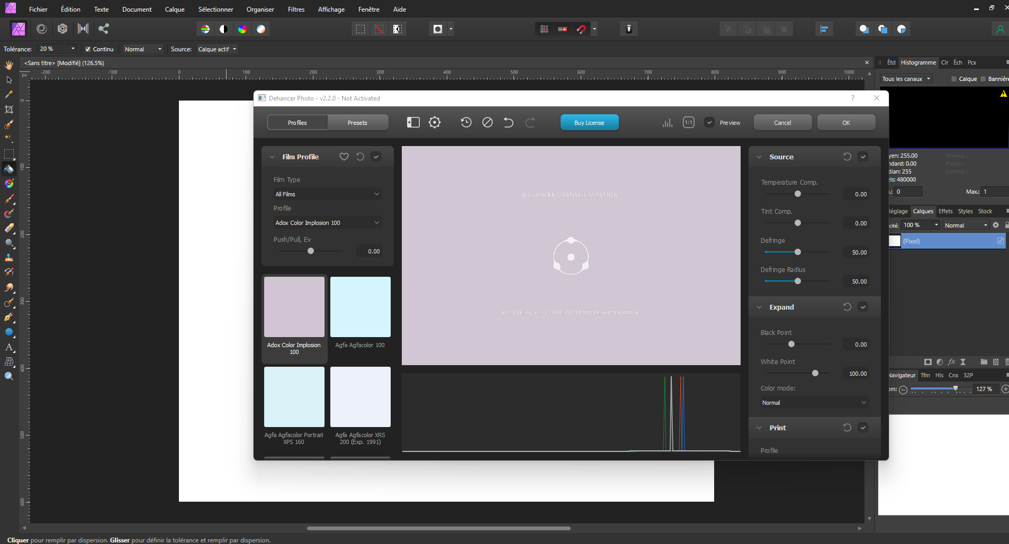Select the Zoom tool in the toolbar
The height and width of the screenshot is (544, 1009).
8,376
